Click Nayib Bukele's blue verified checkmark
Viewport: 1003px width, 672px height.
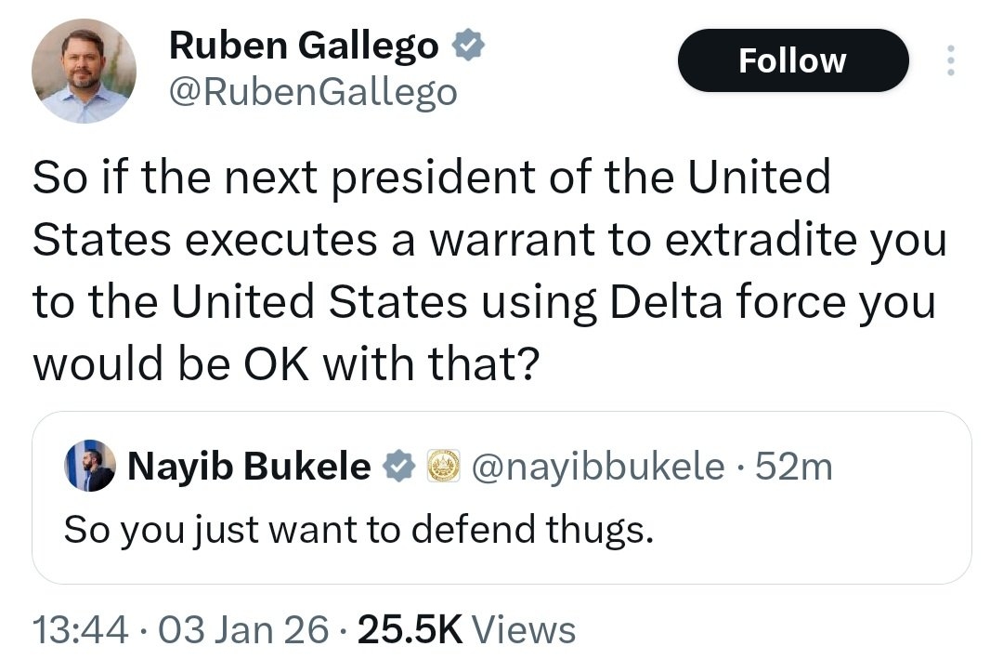[400, 467]
